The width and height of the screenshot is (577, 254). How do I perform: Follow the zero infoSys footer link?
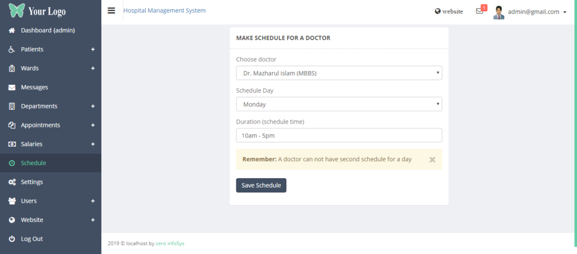(169, 244)
